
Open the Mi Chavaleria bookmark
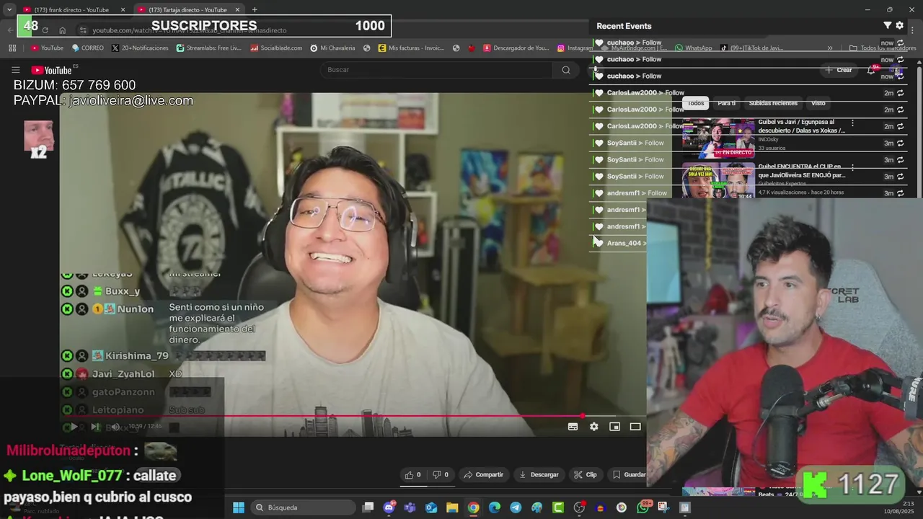(x=333, y=48)
